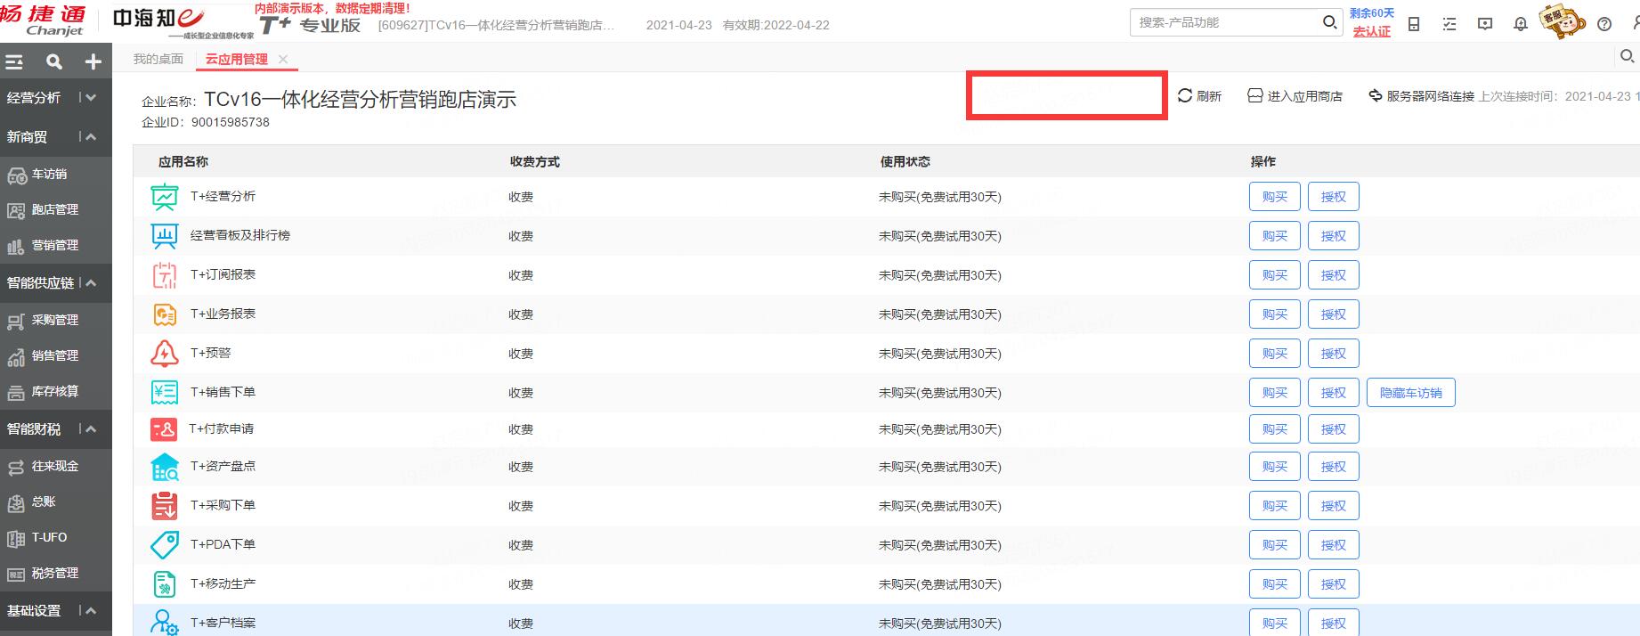Click 购买 for T+PDA下单

(1275, 545)
